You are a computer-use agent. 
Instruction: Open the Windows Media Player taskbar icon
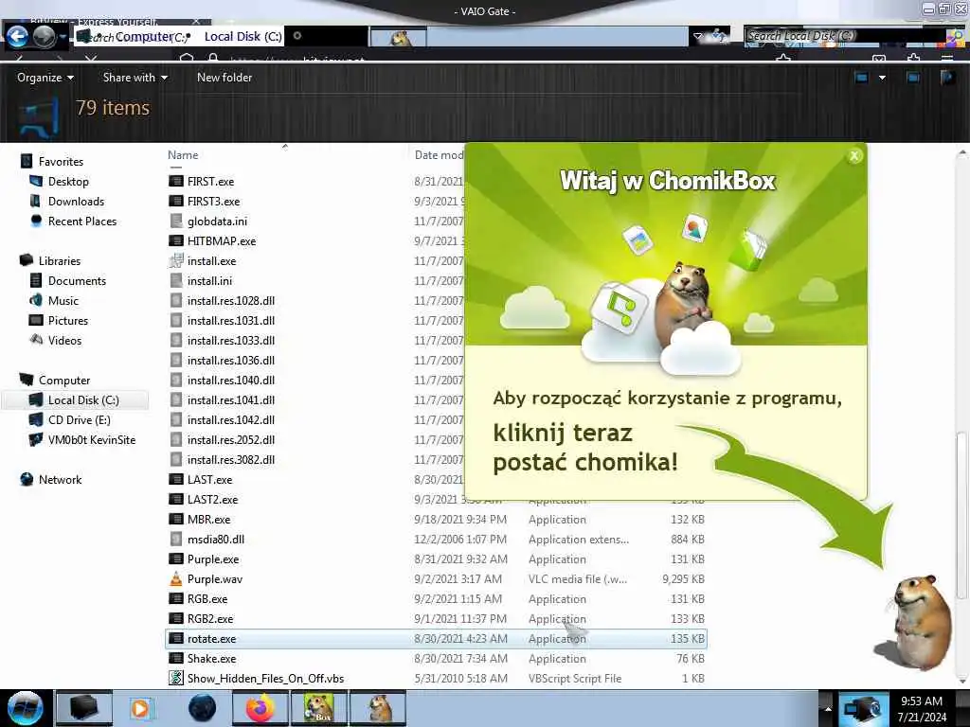(141, 708)
